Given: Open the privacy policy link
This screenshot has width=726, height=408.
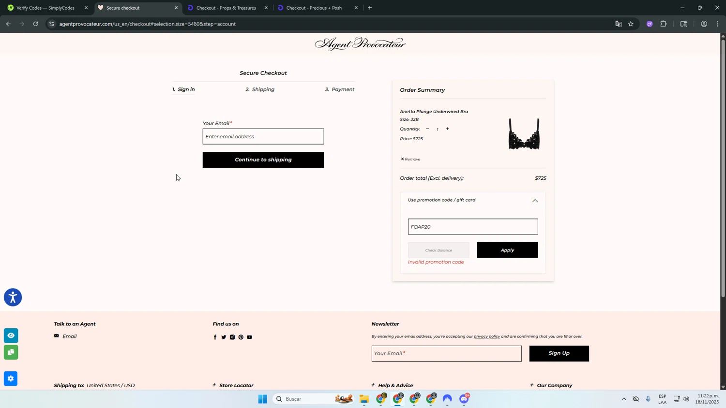Looking at the screenshot, I should click(x=486, y=336).
